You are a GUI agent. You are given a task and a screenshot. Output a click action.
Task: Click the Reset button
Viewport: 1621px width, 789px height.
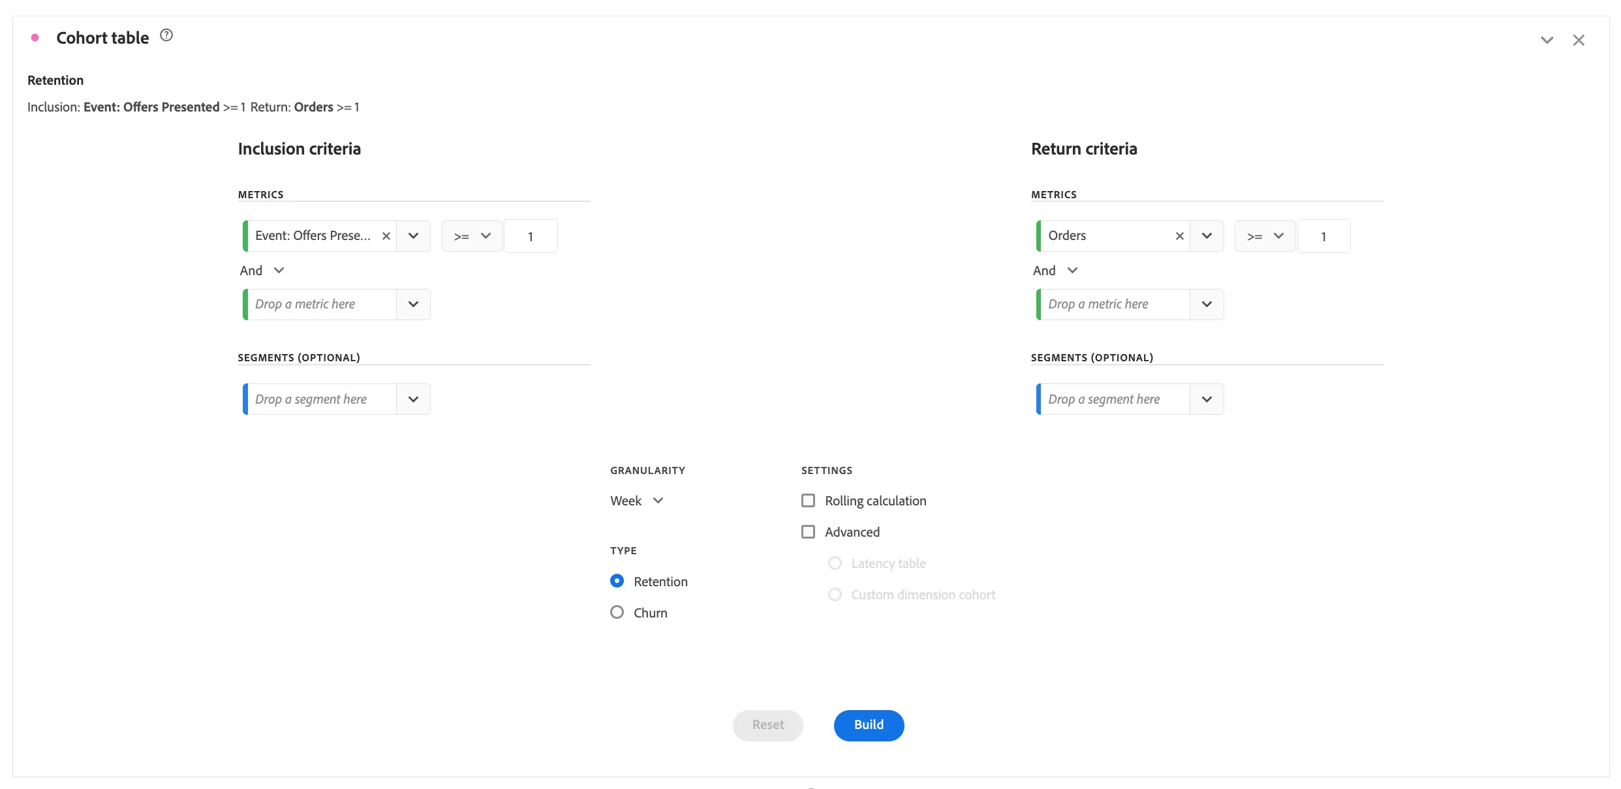[767, 725]
